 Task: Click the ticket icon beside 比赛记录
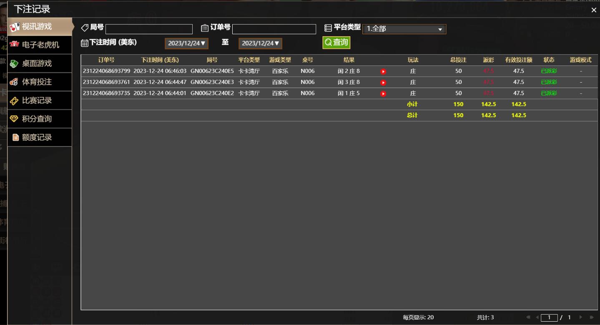14,101
